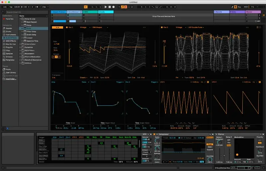Image resolution: width=266 pixels, height=171 pixels.
Task: Click the Tap tempo button
Action: coord(11,7)
